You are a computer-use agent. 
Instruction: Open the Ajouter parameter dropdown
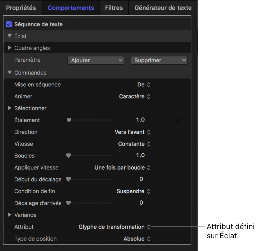tap(96, 60)
